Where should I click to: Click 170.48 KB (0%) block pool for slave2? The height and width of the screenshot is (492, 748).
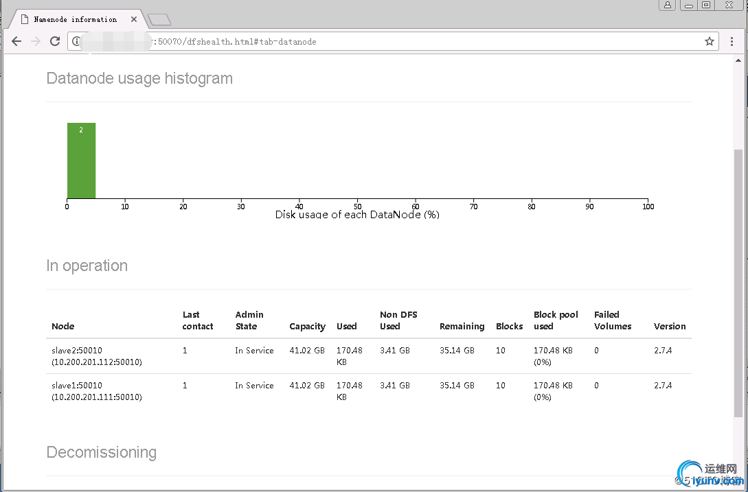[553, 356]
